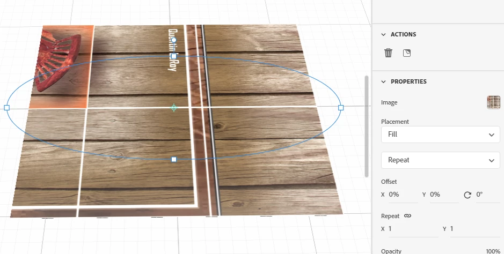Click the rotation icon next to 0°
The image size is (504, 254).
pos(468,195)
